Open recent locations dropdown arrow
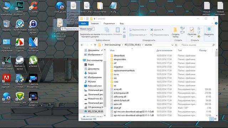This screenshot has height=128, width=228. pyautogui.click(x=91, y=45)
